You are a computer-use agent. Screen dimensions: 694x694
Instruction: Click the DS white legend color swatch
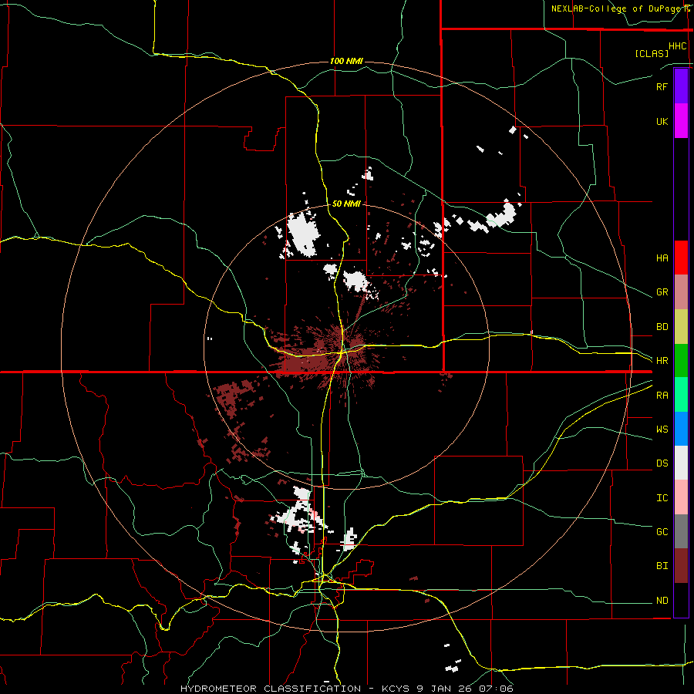tap(681, 463)
